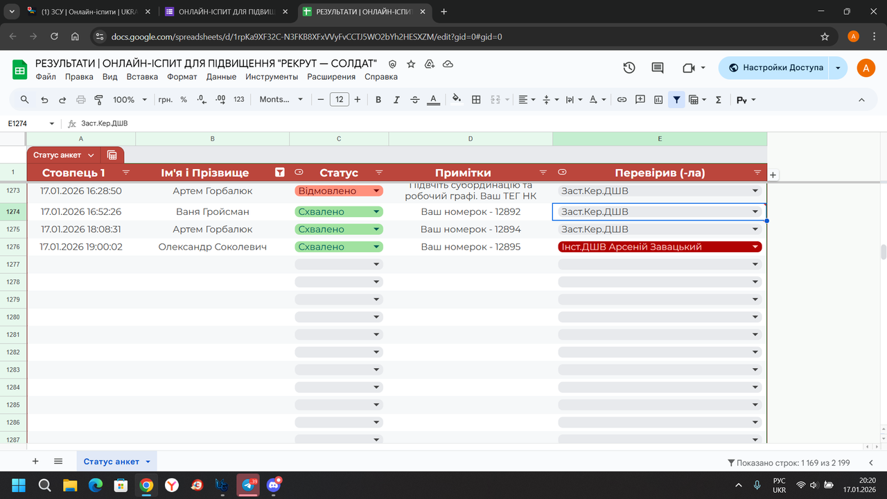This screenshot has height=499, width=887.
Task: Open the all sheets list icon
Action: [x=58, y=461]
